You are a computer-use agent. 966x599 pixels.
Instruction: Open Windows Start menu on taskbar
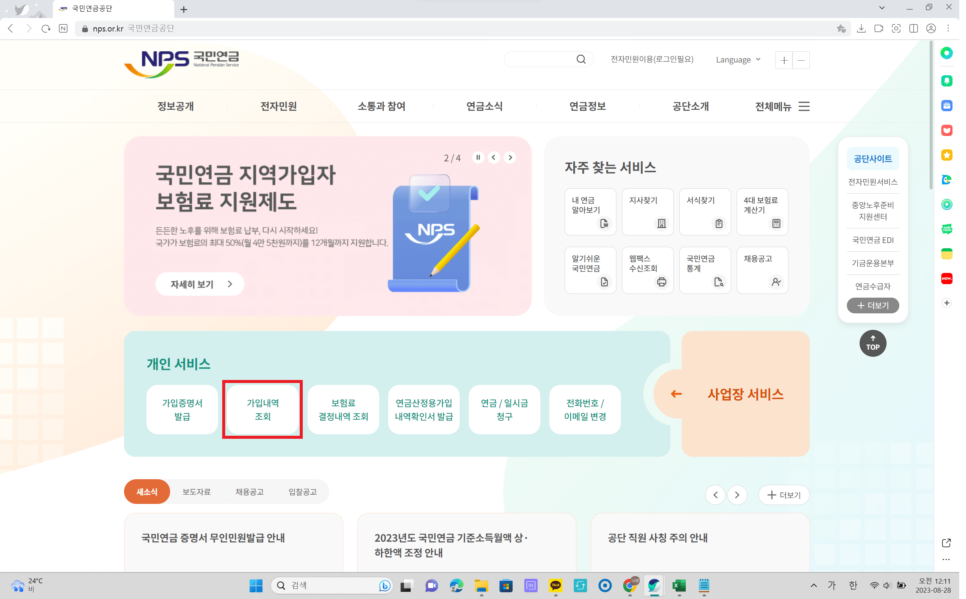tap(256, 586)
